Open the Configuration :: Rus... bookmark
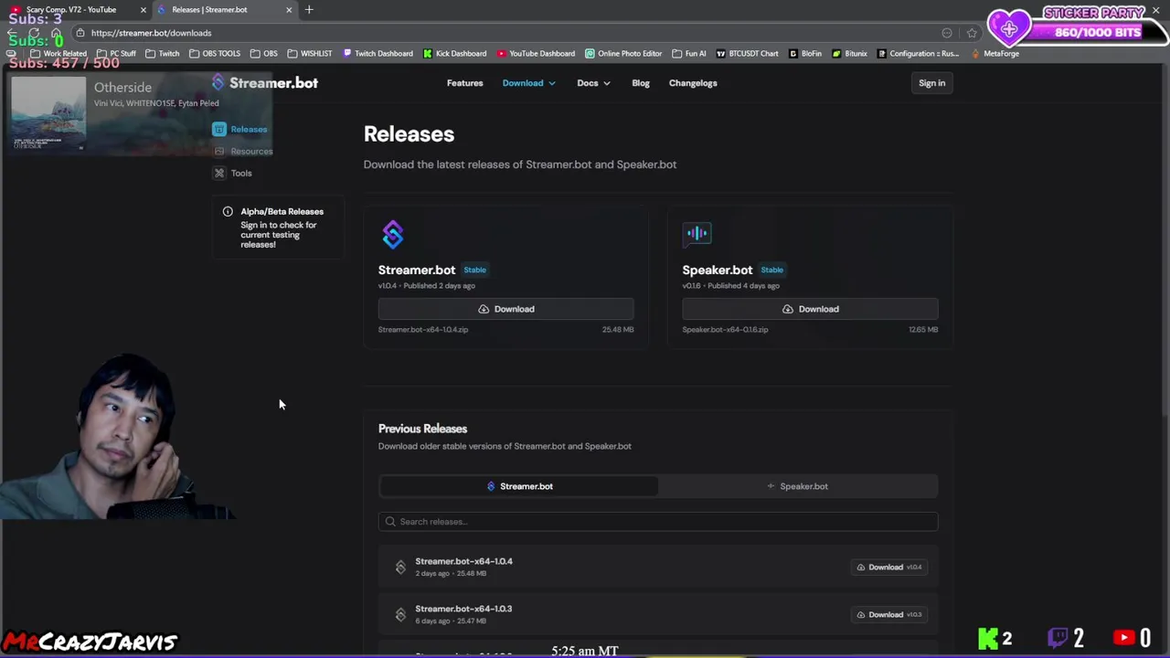Screen dimensions: 1170x658 (x=918, y=54)
